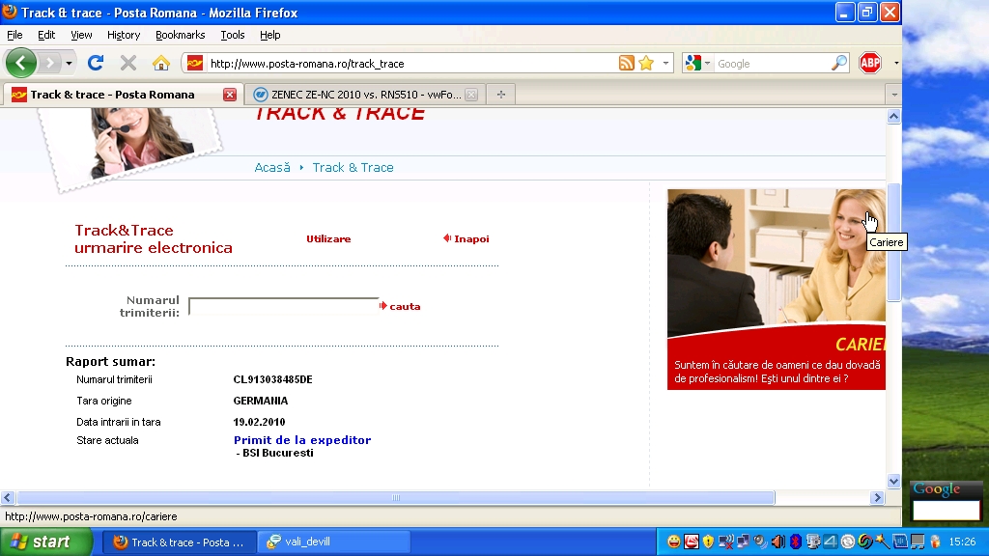Click the disconnected wireless network tray icon
989x556 pixels.
tap(726, 542)
